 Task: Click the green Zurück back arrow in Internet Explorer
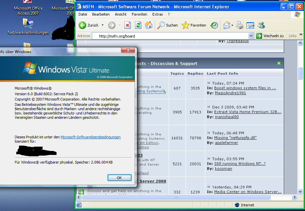pyautogui.click(x=82, y=25)
